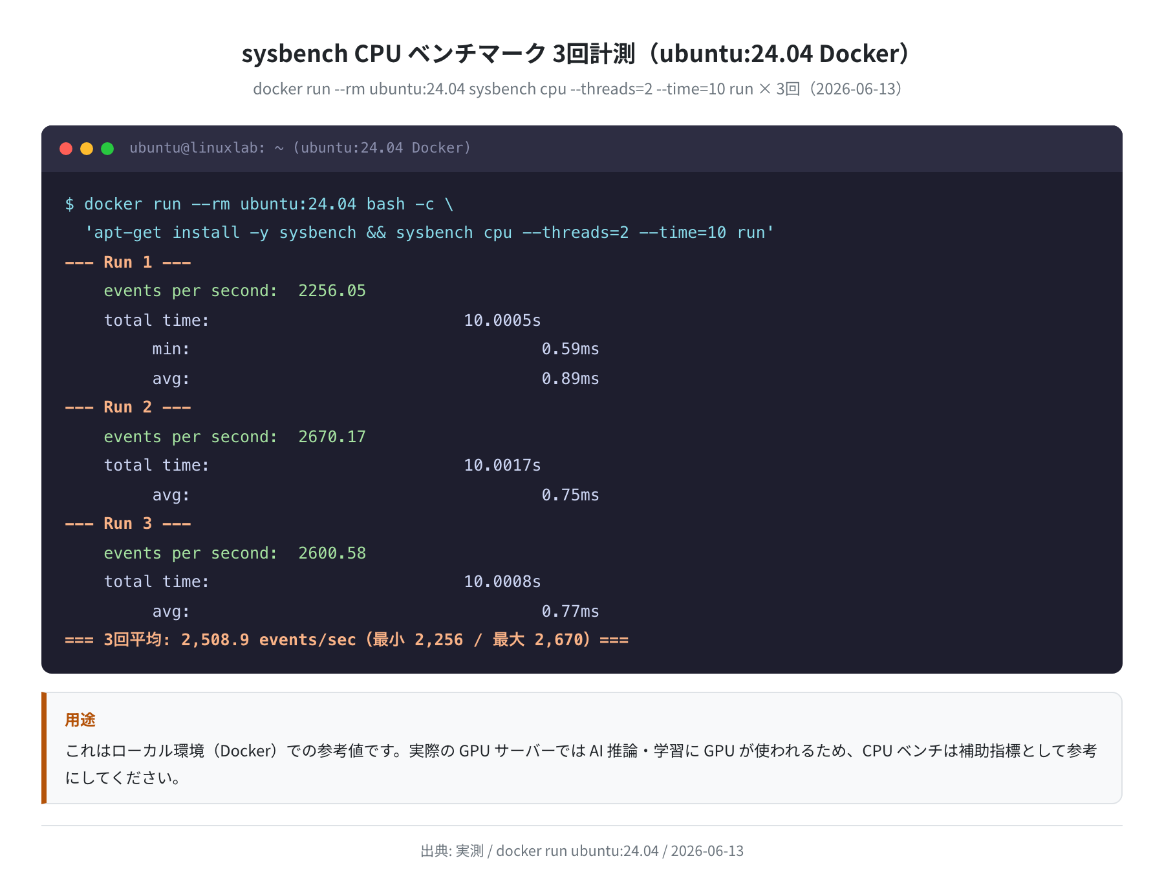Image resolution: width=1164 pixels, height=887 pixels.
Task: Click the note paragraph starting これはローカル環境
Action: [x=581, y=764]
